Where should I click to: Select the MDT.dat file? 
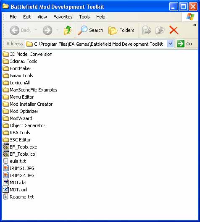[15, 183]
